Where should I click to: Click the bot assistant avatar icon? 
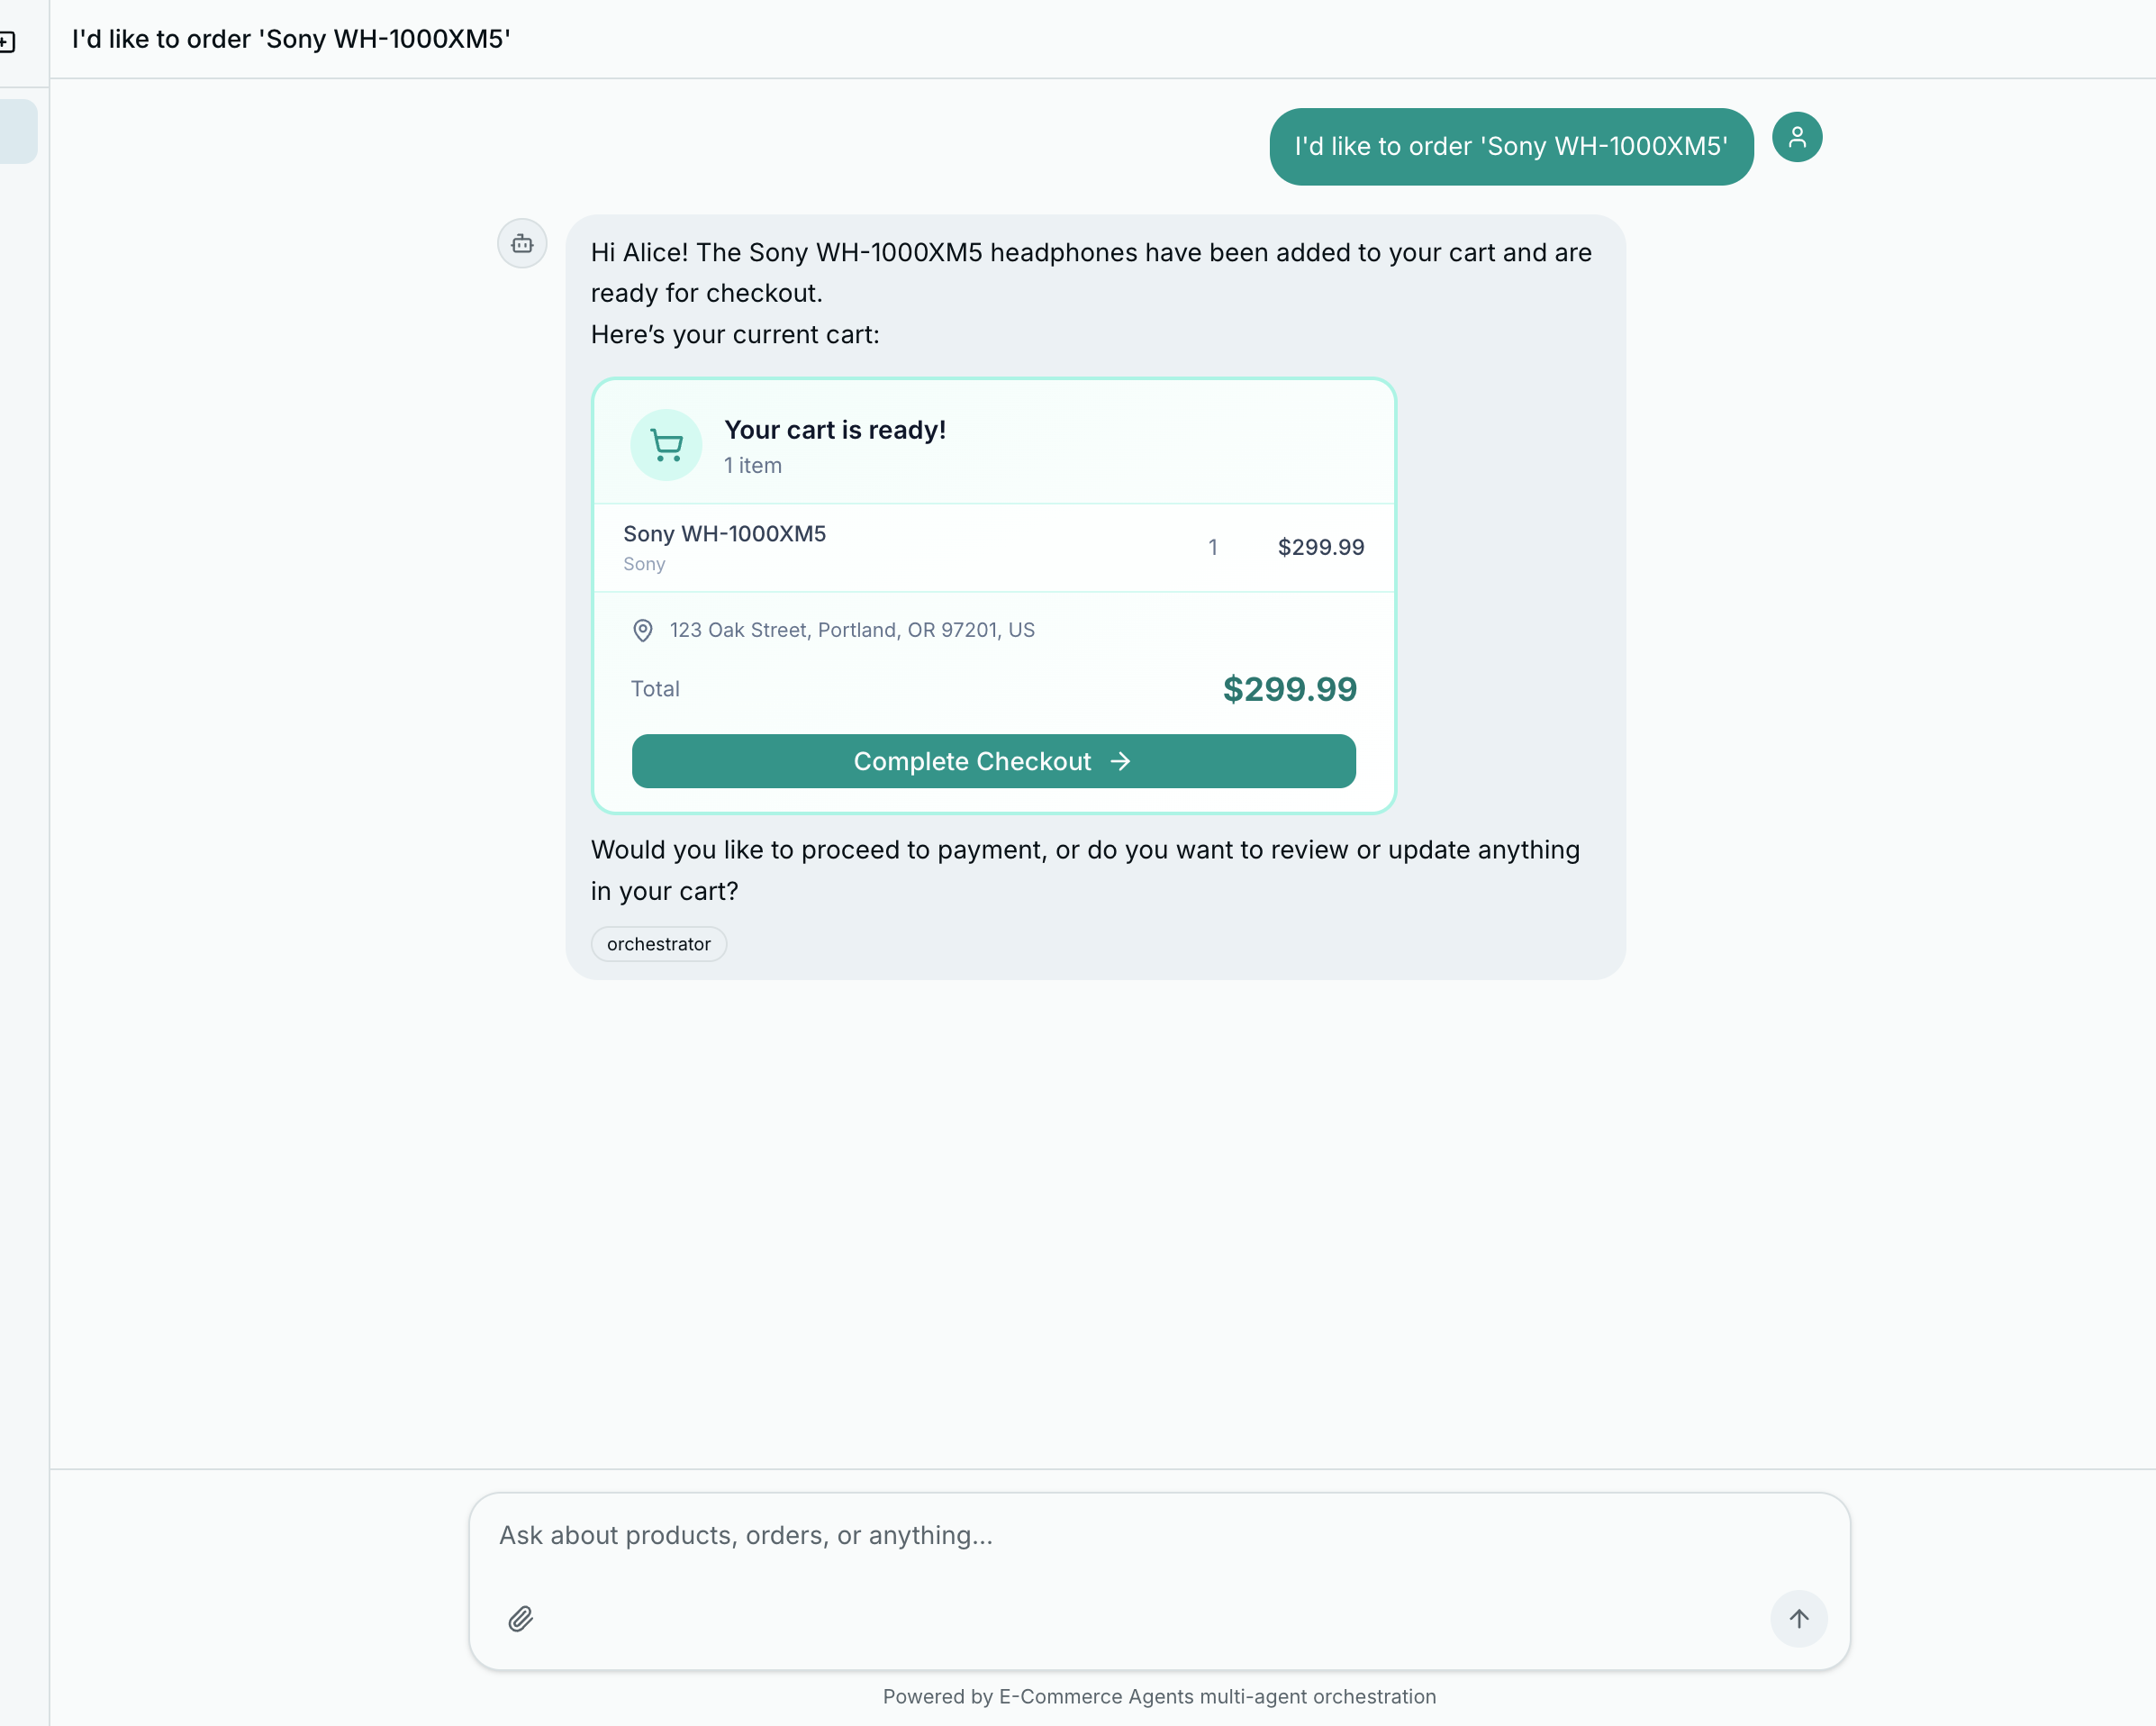tap(522, 243)
